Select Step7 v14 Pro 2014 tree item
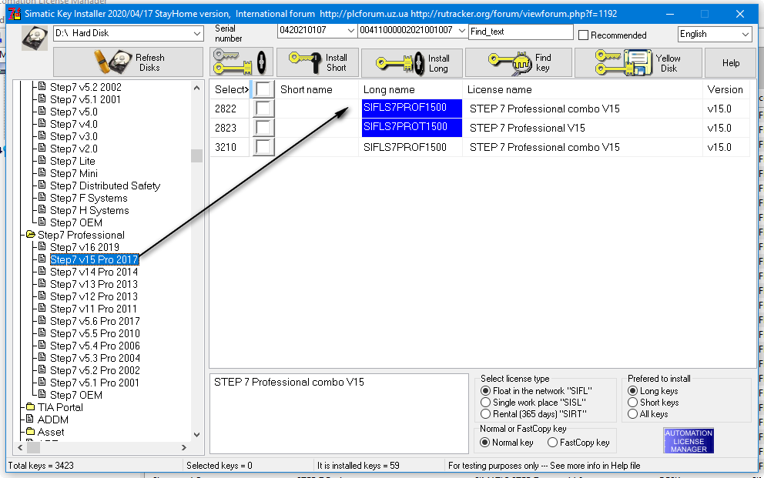764x478 pixels. pyautogui.click(x=93, y=272)
